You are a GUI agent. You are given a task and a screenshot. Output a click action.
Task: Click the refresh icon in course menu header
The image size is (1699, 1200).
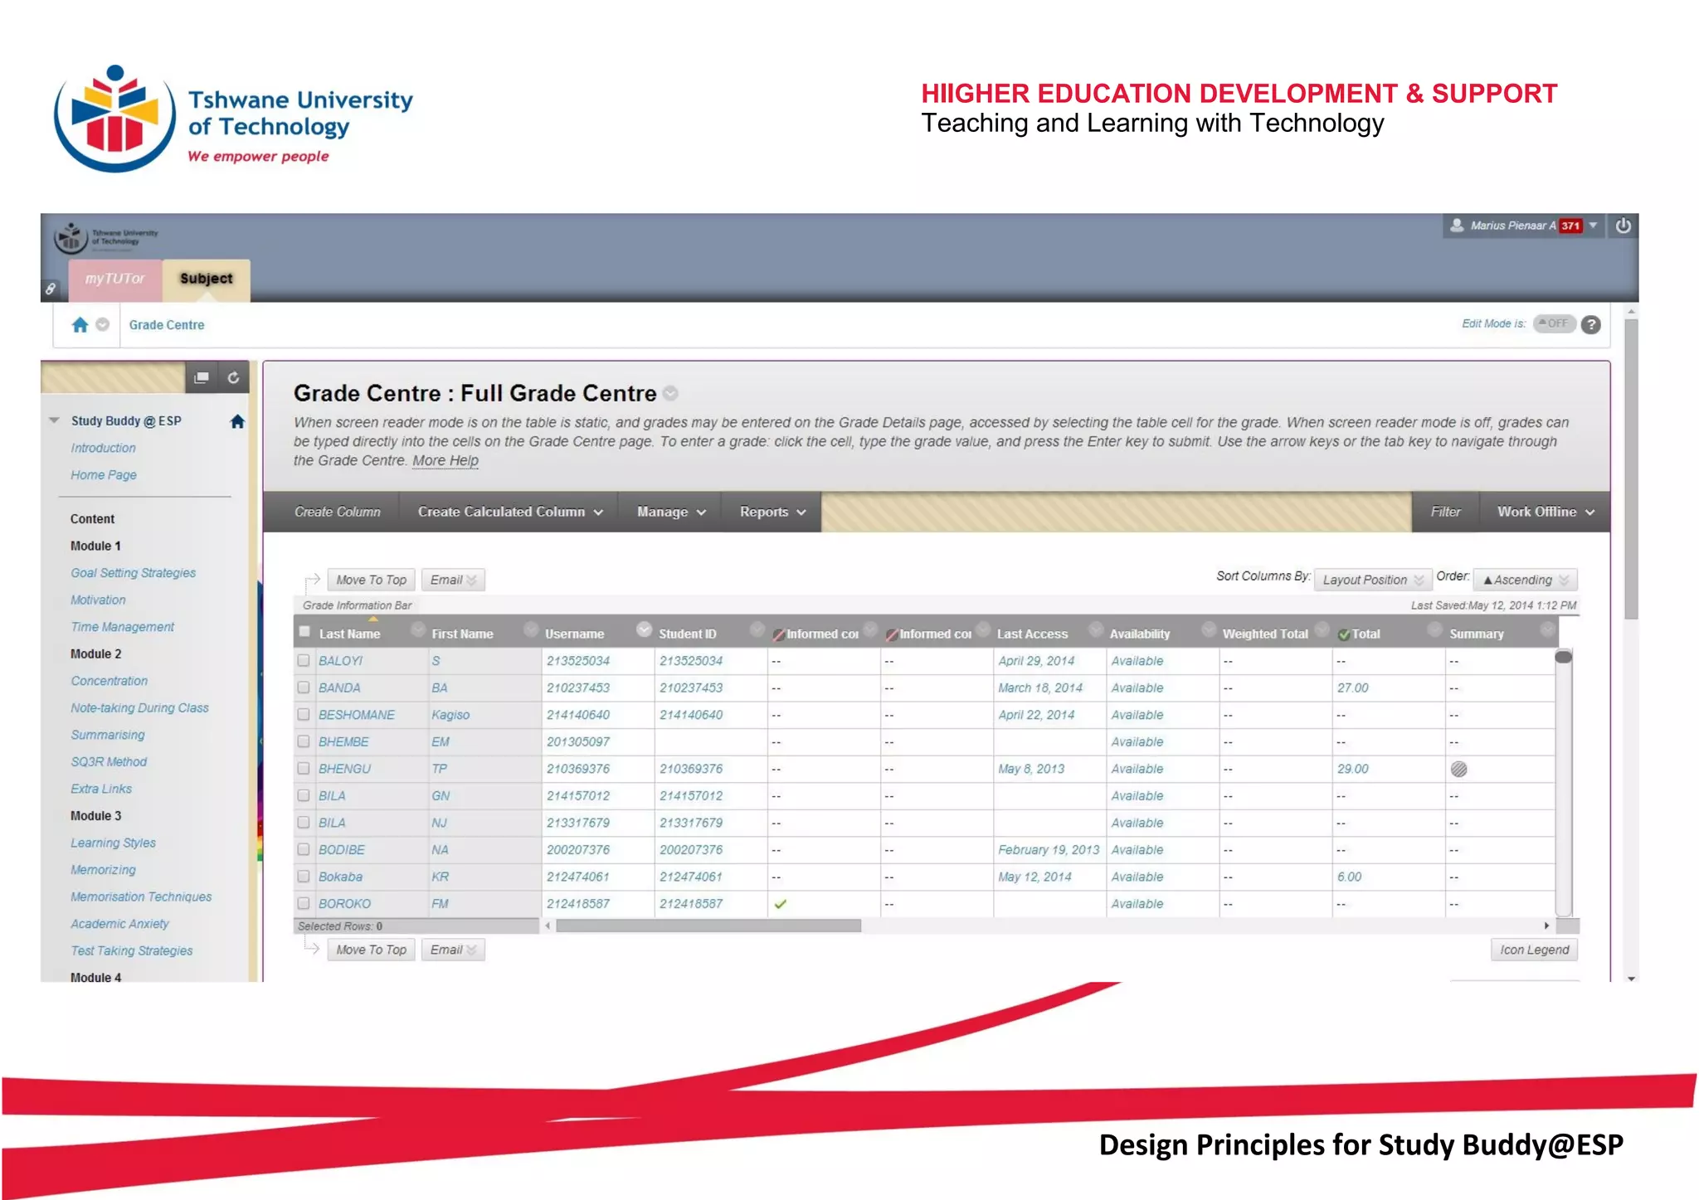click(233, 378)
